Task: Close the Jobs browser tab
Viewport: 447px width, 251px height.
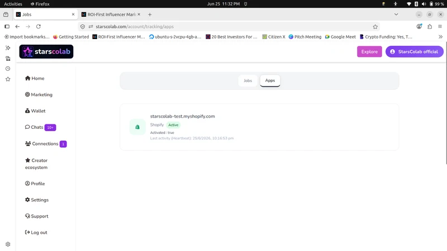Action: tap(73, 15)
